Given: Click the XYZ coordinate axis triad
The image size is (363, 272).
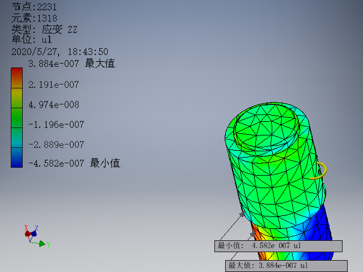Looking at the screenshot, I should point(37,236).
